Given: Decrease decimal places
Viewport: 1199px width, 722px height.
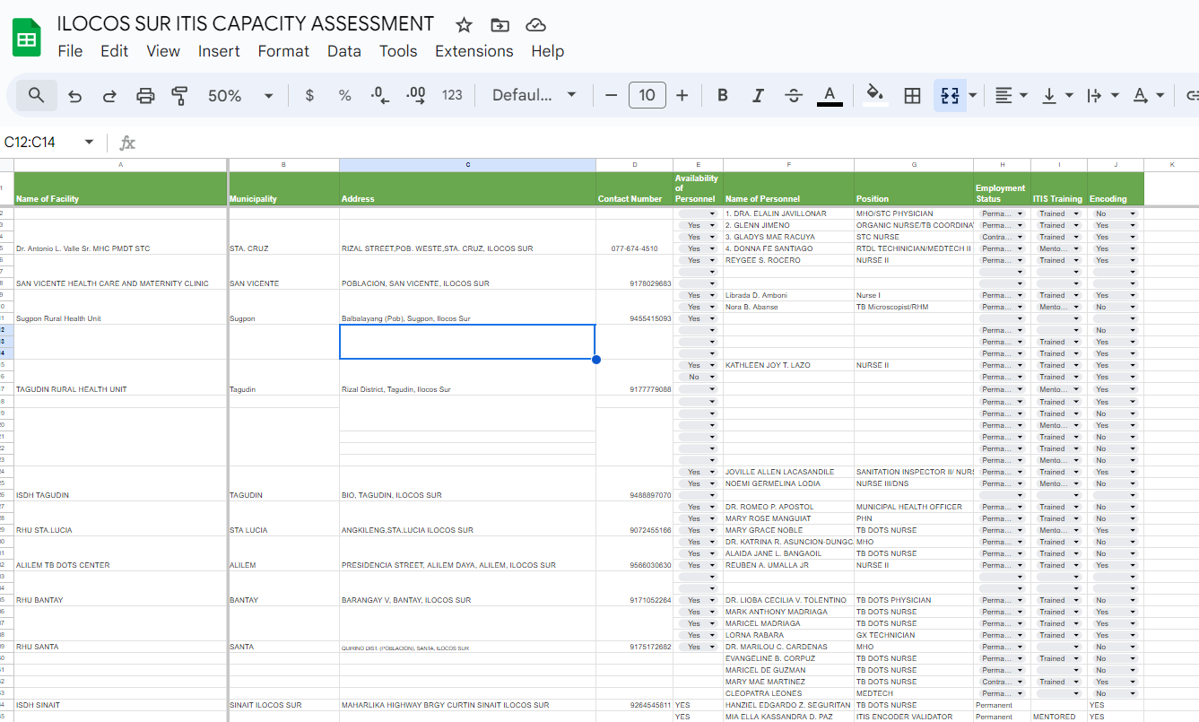Looking at the screenshot, I should click(x=380, y=95).
